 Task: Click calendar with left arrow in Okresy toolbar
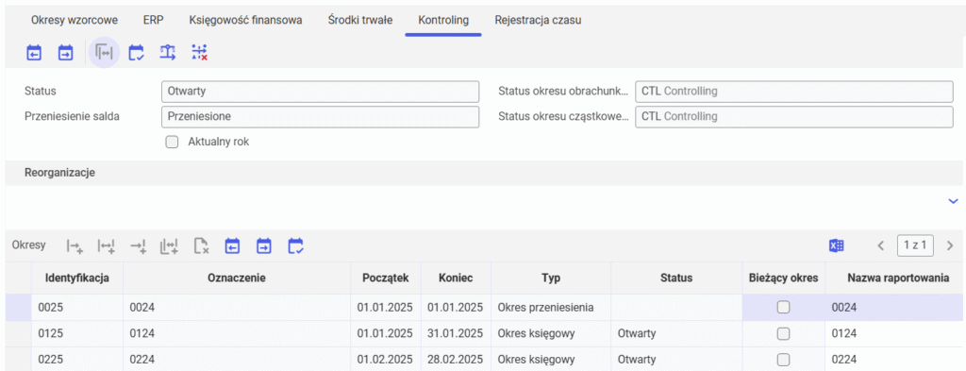click(x=232, y=246)
